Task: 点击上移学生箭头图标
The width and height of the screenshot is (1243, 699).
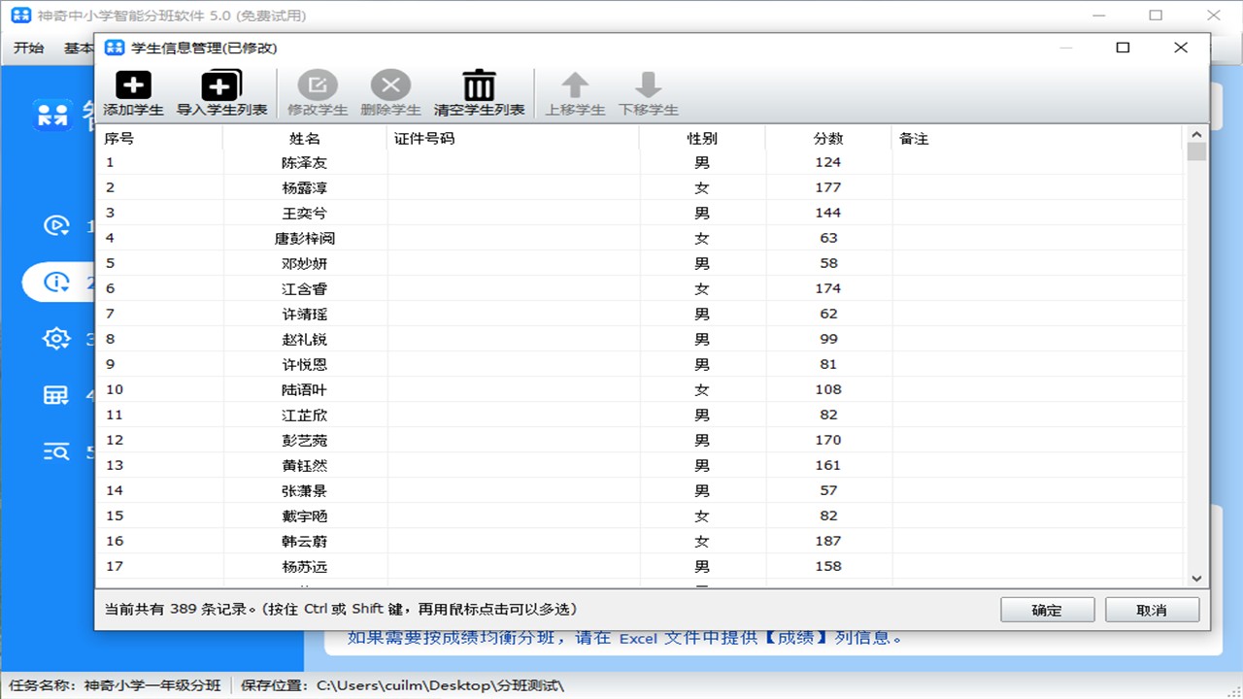Action: pyautogui.click(x=574, y=84)
